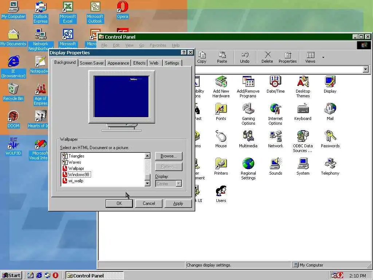
Task: Select Windows98 wallpaper entry
Action: coord(79,175)
